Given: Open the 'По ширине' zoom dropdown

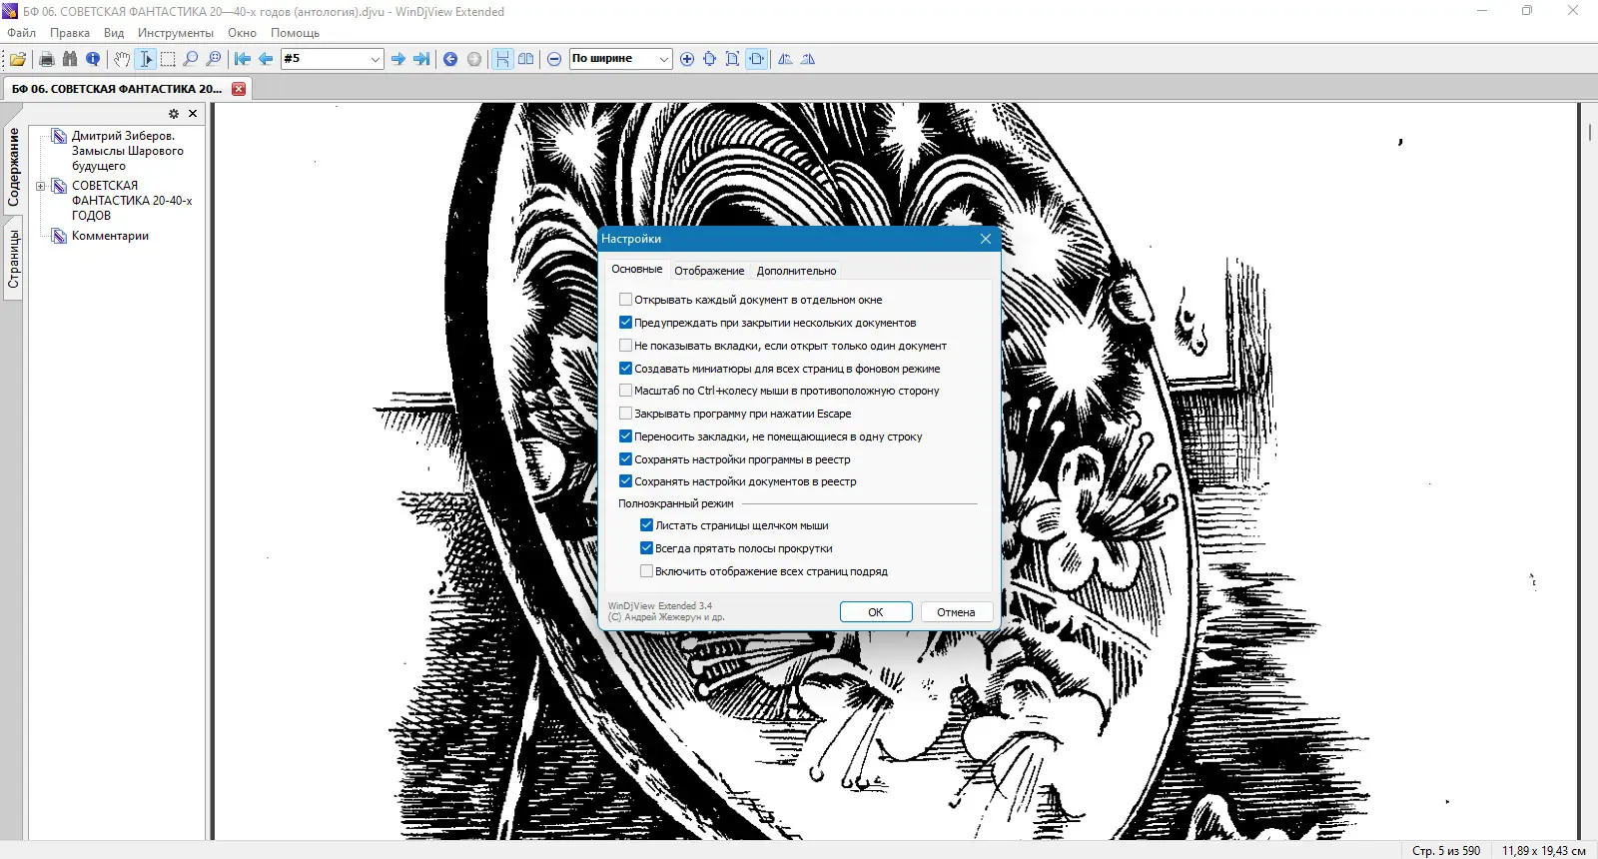Looking at the screenshot, I should pos(664,59).
